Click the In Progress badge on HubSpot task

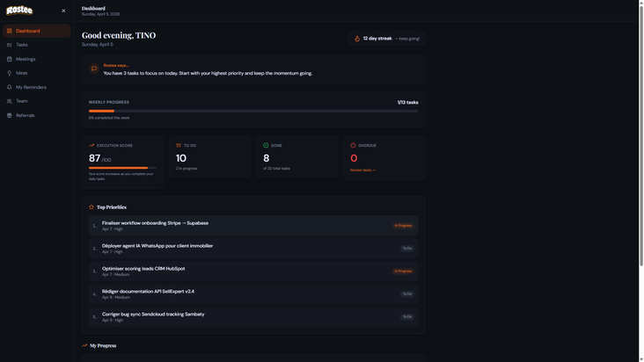click(x=403, y=271)
